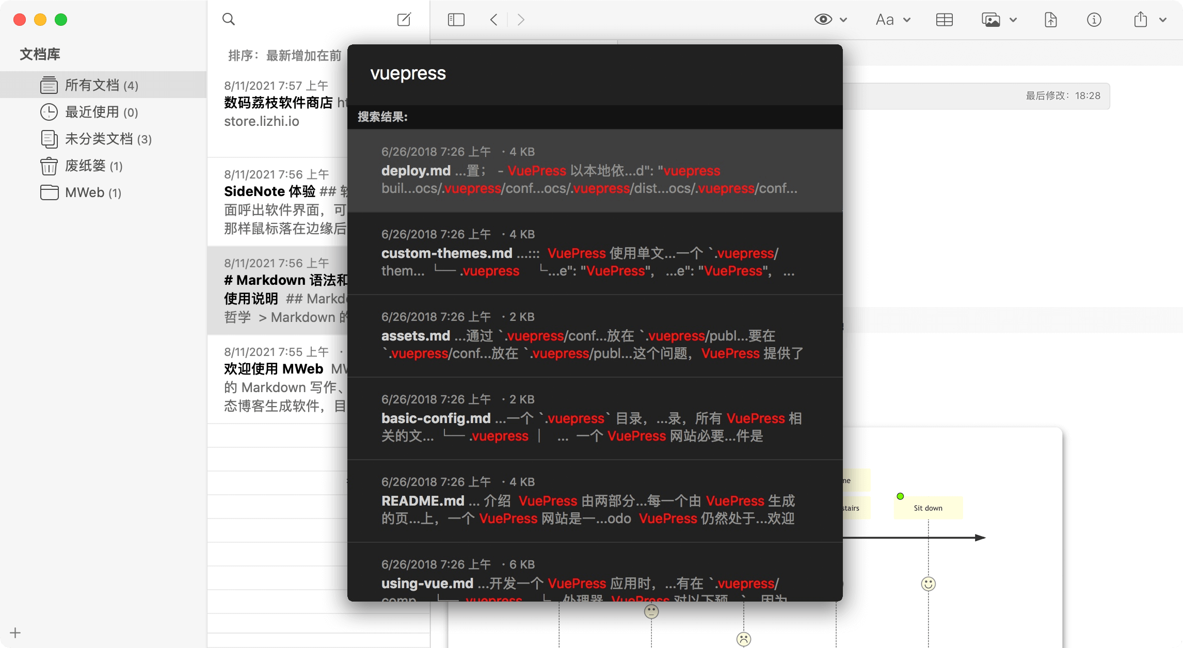Click the document info icon
Image resolution: width=1183 pixels, height=648 pixels.
tap(1094, 20)
